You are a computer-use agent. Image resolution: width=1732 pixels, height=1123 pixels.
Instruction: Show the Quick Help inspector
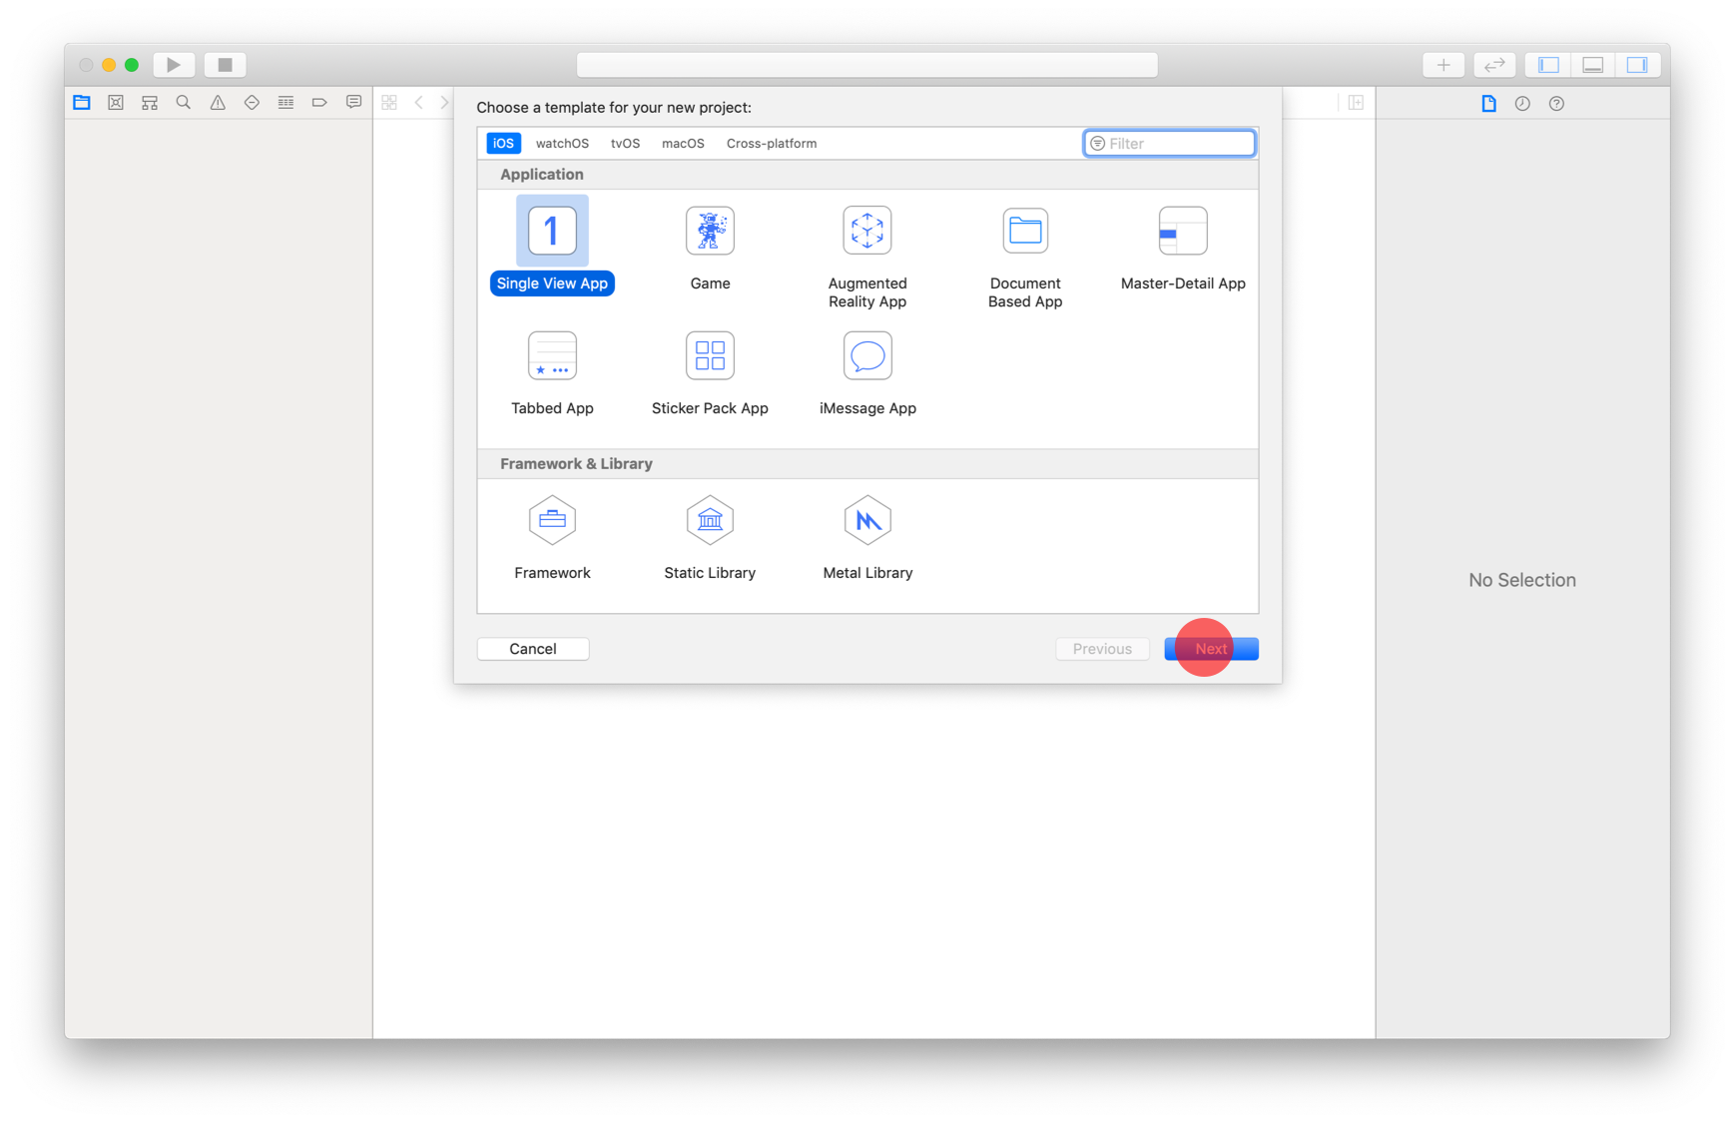tap(1556, 104)
